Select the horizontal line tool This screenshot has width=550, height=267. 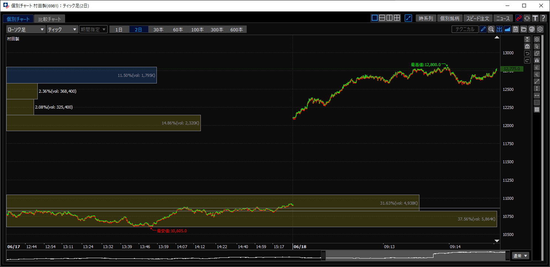[x=537, y=95]
